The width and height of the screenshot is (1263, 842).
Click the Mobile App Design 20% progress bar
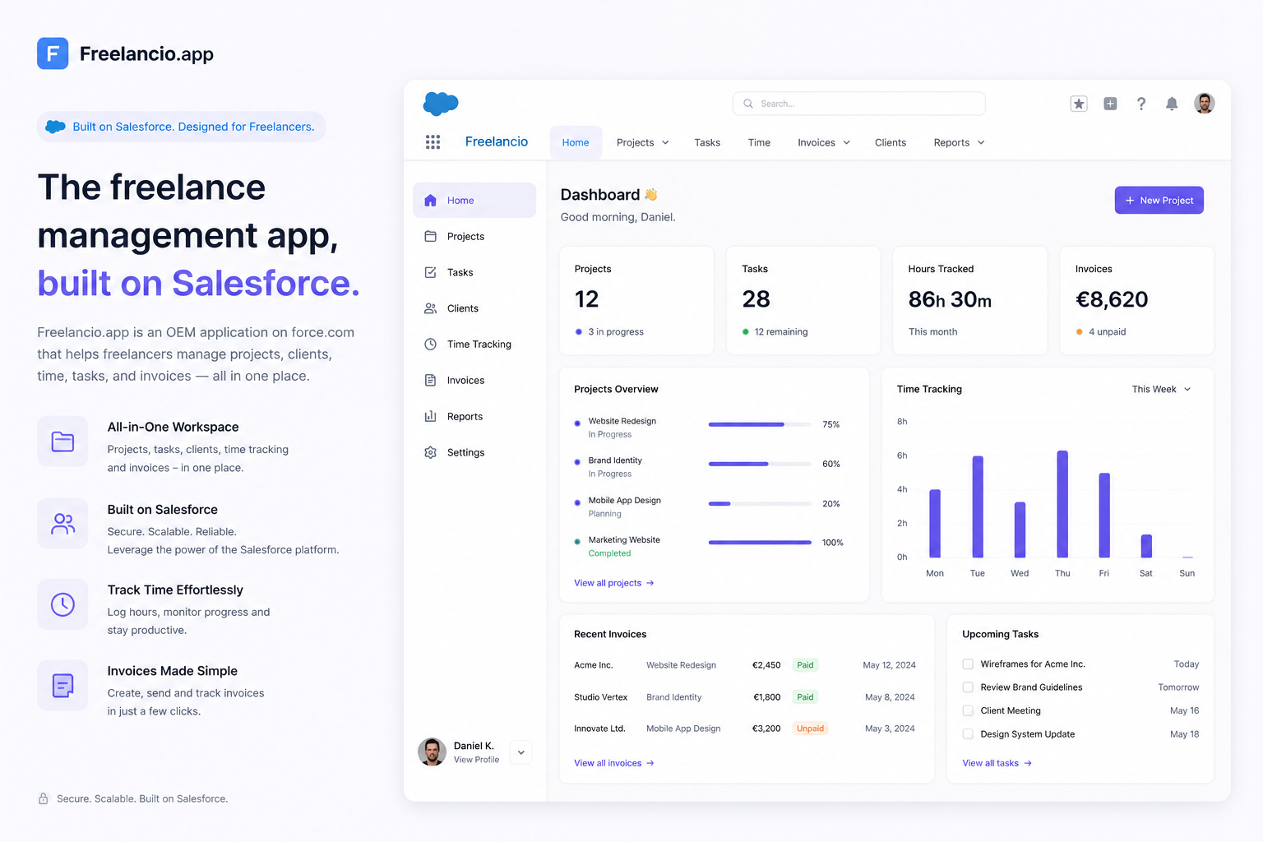[760, 503]
